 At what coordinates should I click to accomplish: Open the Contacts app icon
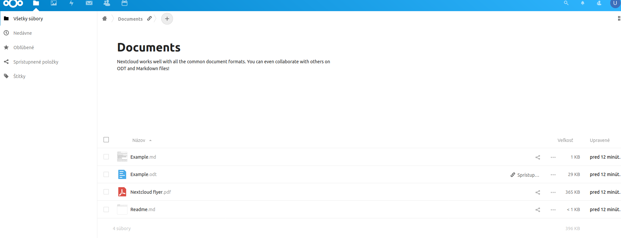click(x=107, y=3)
